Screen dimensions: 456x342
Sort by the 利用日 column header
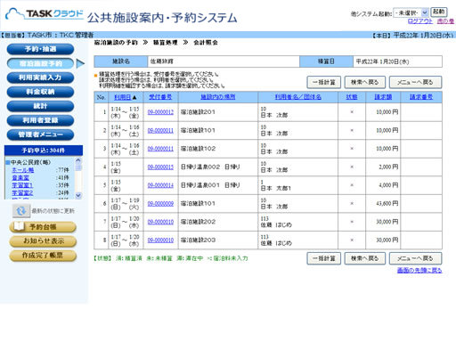click(123, 97)
